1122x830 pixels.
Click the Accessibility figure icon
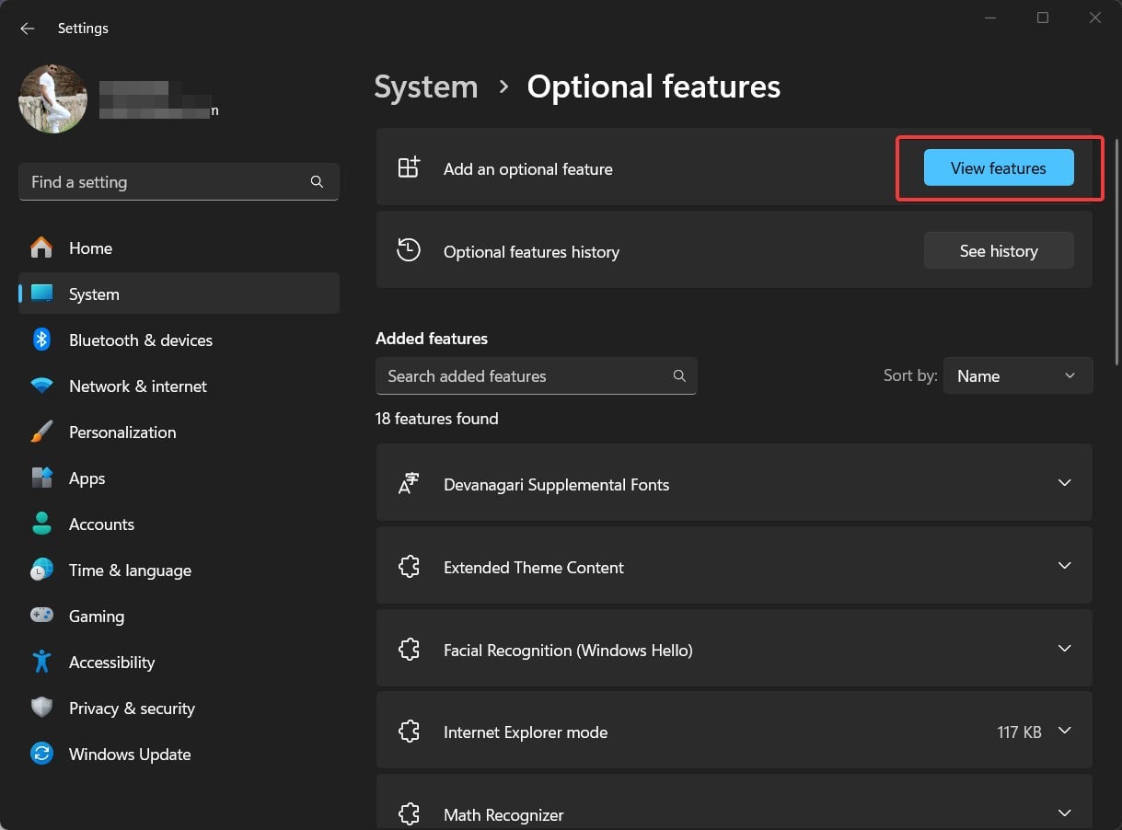tap(41, 663)
